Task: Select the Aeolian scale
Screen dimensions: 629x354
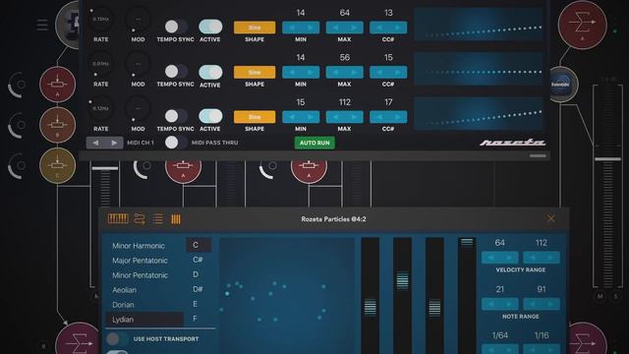Action: [x=125, y=290]
